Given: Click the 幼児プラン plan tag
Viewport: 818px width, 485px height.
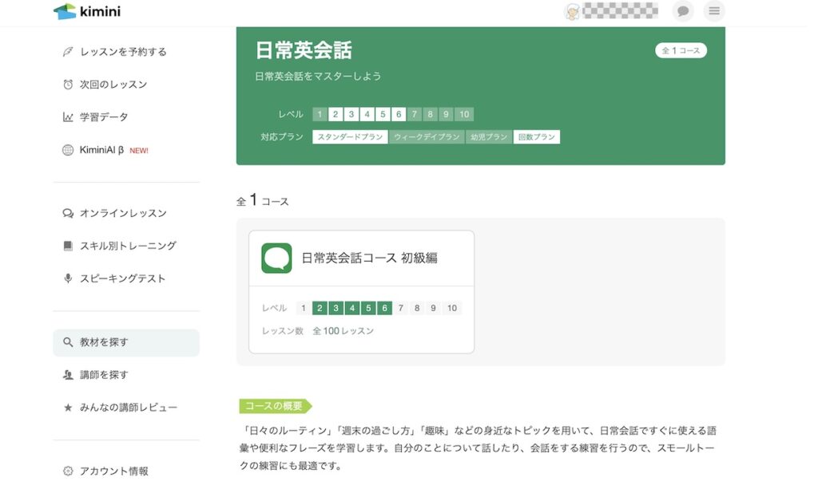Looking at the screenshot, I should (x=489, y=137).
